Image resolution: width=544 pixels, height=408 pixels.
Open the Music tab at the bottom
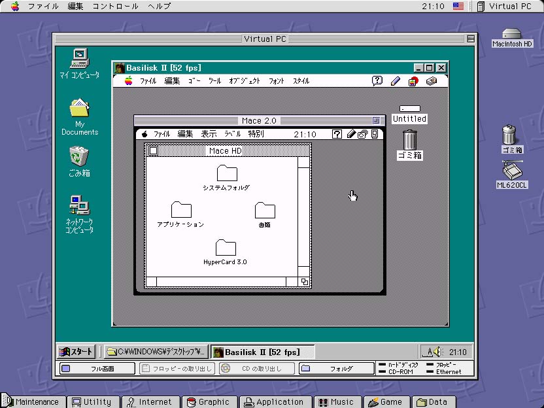click(x=337, y=402)
